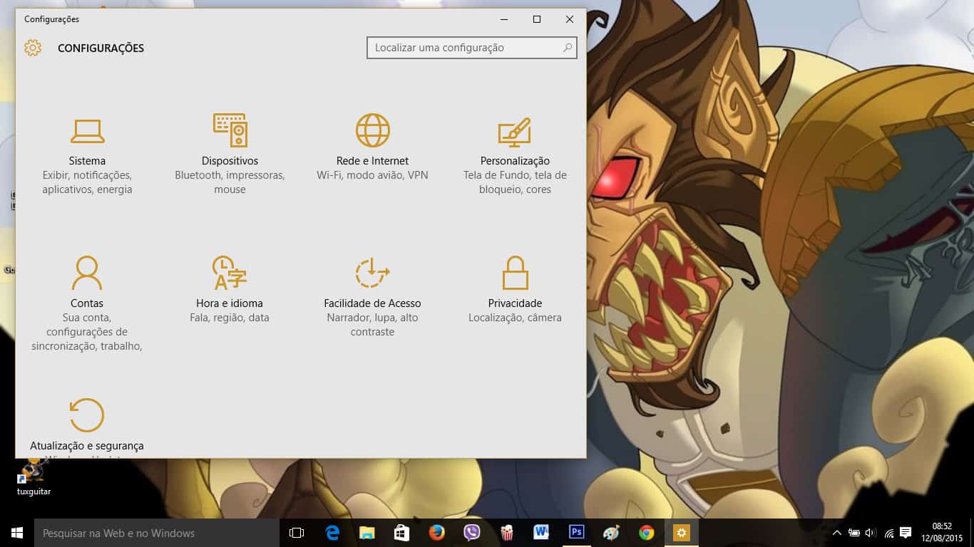The height and width of the screenshot is (547, 974).
Task: Open Photoshop from the taskbar
Action: click(x=576, y=533)
